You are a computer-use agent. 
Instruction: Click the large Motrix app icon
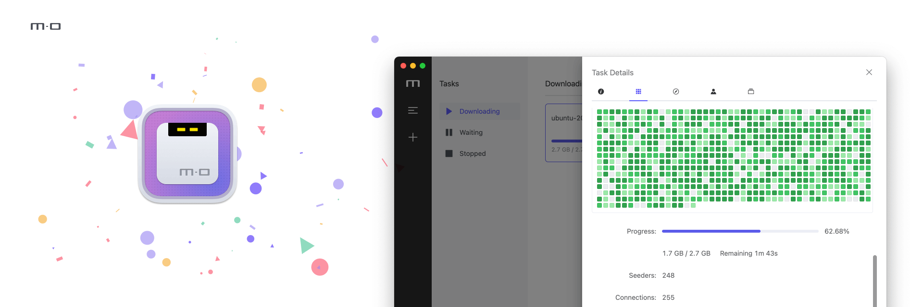(x=187, y=153)
